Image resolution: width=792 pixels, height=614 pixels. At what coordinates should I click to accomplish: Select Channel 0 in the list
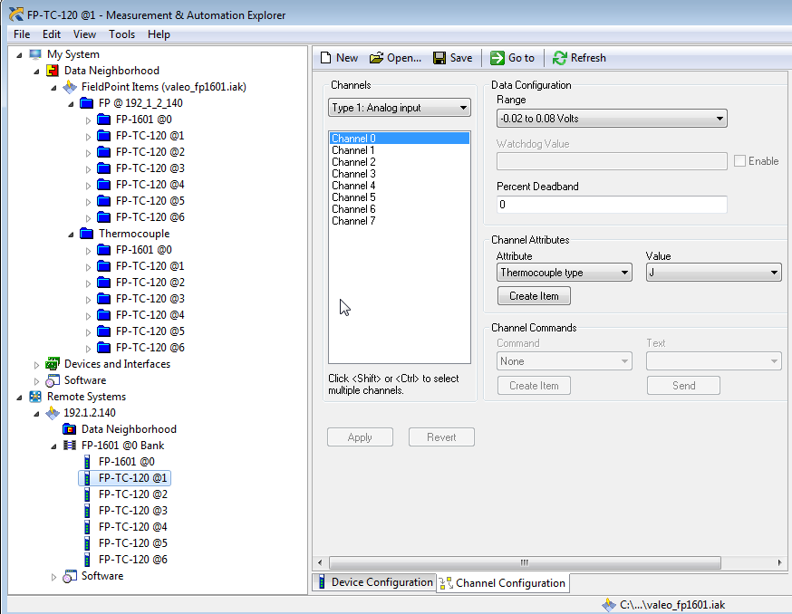pyautogui.click(x=399, y=139)
